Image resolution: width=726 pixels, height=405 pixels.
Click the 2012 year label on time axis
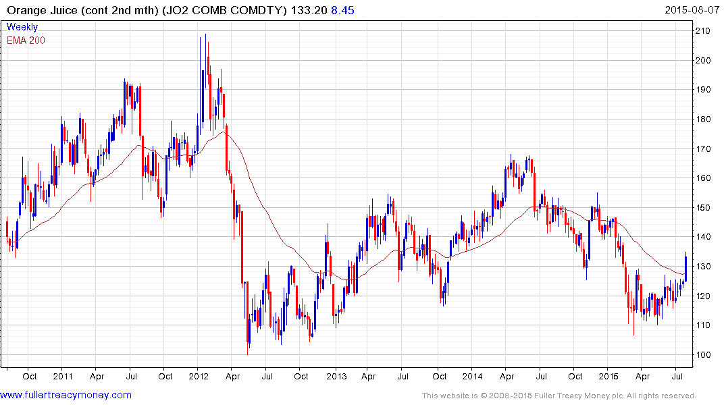tap(198, 376)
